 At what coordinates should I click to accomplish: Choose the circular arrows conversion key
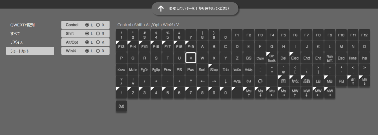(260, 81)
